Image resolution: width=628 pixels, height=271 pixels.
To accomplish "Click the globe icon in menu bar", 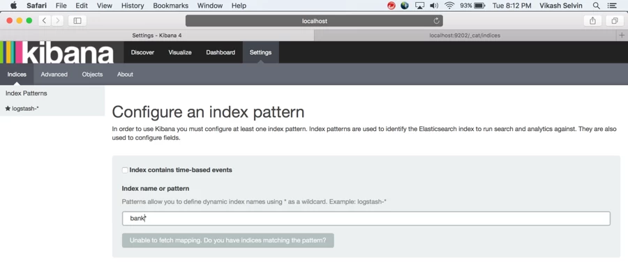I will click(405, 6).
